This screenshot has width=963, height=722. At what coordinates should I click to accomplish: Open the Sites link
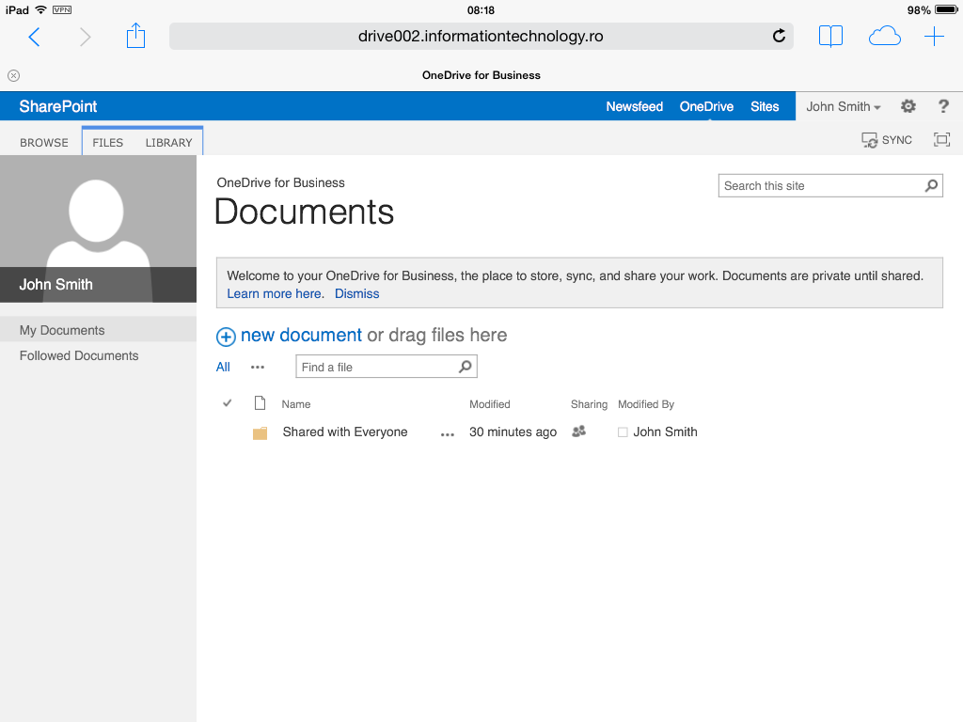click(765, 107)
